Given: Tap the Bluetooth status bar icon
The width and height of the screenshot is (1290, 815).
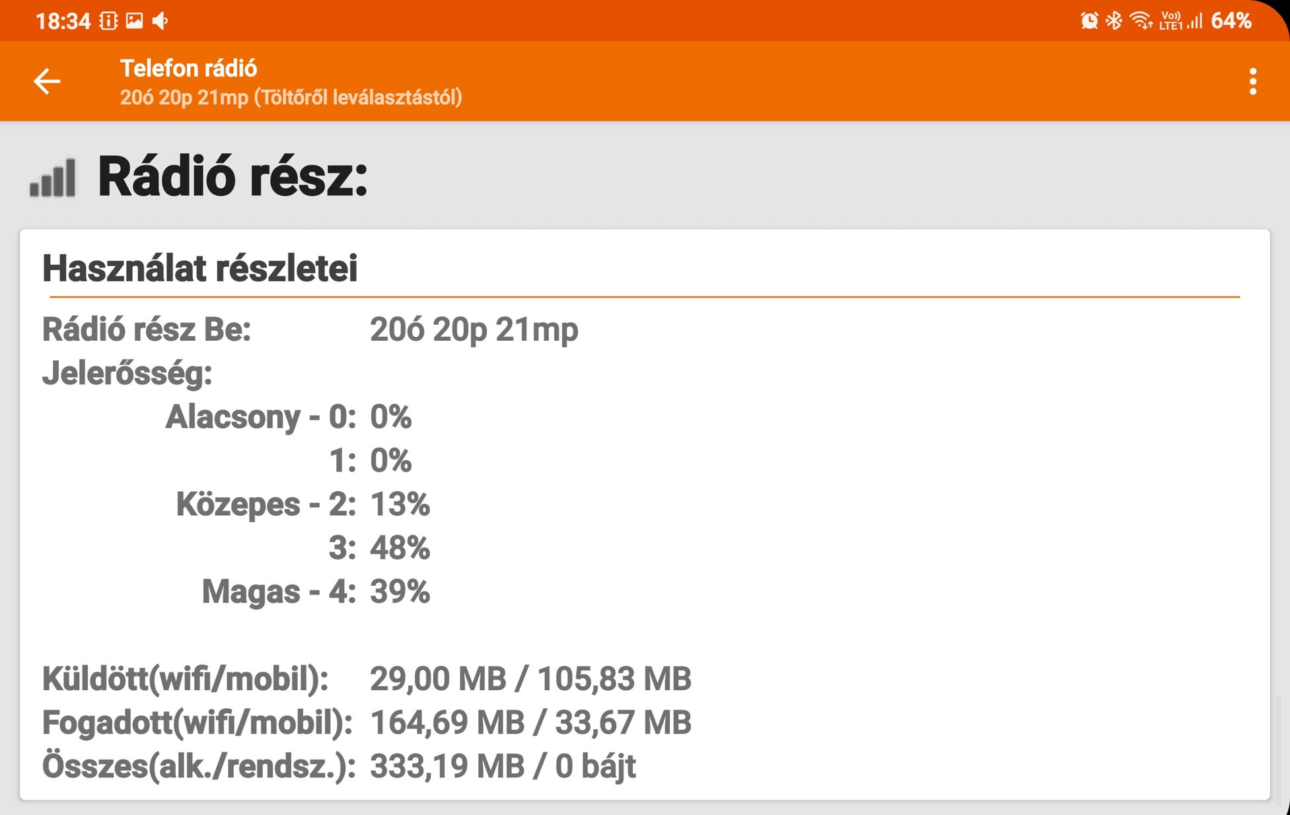Looking at the screenshot, I should (1114, 21).
